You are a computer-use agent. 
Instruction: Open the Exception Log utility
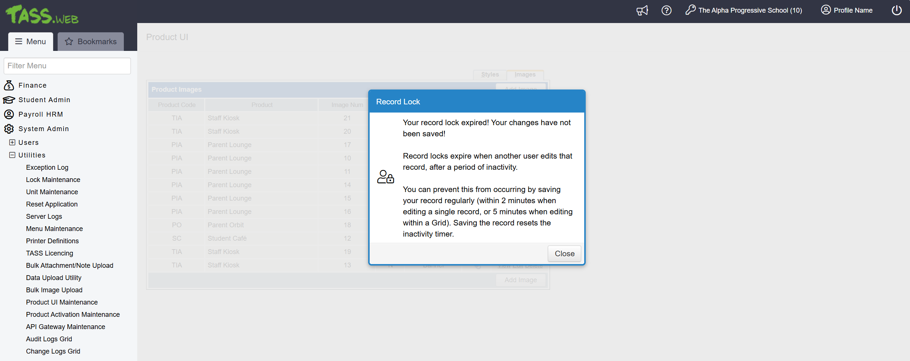47,168
